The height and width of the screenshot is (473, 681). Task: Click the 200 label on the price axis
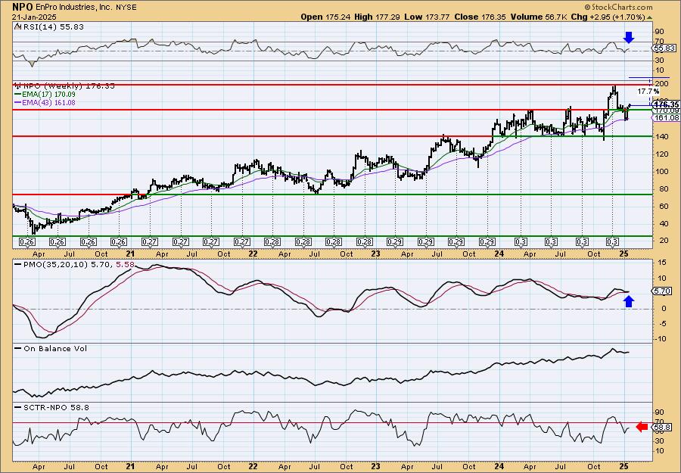(x=662, y=84)
